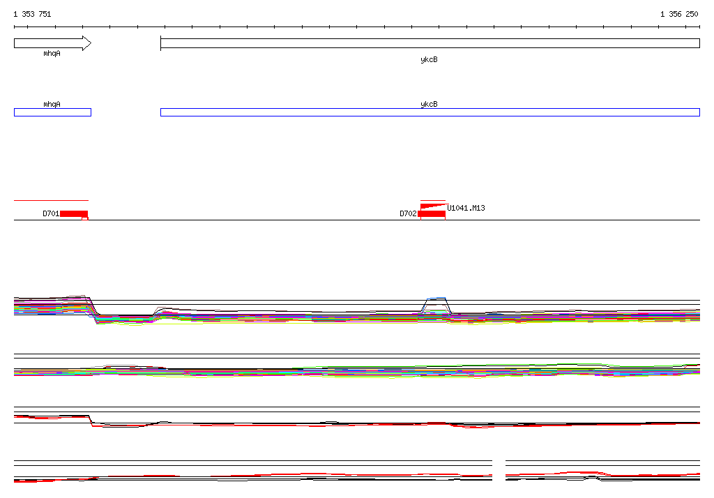Click the D701 text label
This screenshot has height=498, width=714.
click(51, 213)
